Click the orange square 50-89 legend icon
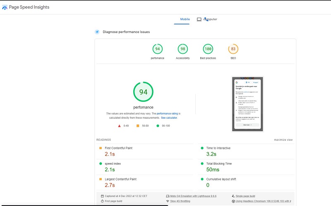The width and height of the screenshot is (331, 206). (x=138, y=126)
